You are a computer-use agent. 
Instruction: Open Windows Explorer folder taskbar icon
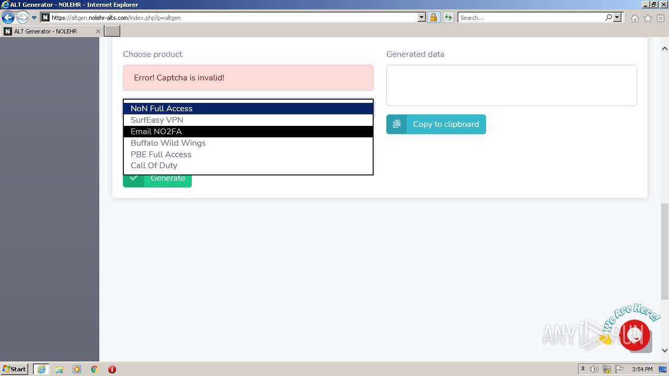[59, 369]
